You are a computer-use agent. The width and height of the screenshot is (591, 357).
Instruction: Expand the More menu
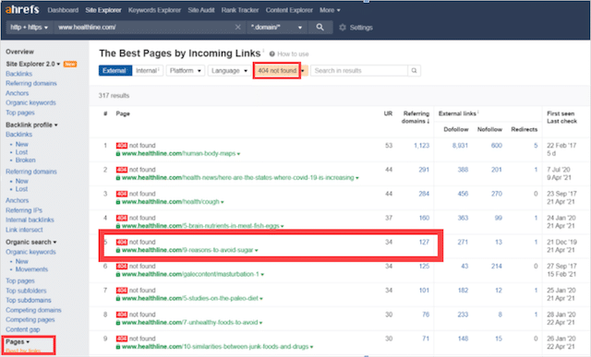[x=330, y=10]
